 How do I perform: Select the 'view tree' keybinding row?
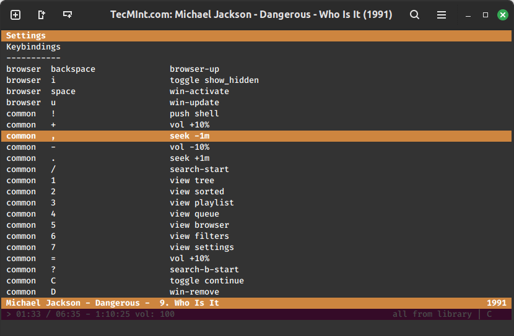[x=256, y=181]
